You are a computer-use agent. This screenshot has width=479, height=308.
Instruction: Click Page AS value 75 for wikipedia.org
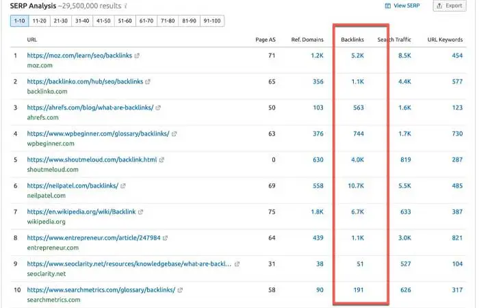point(272,211)
